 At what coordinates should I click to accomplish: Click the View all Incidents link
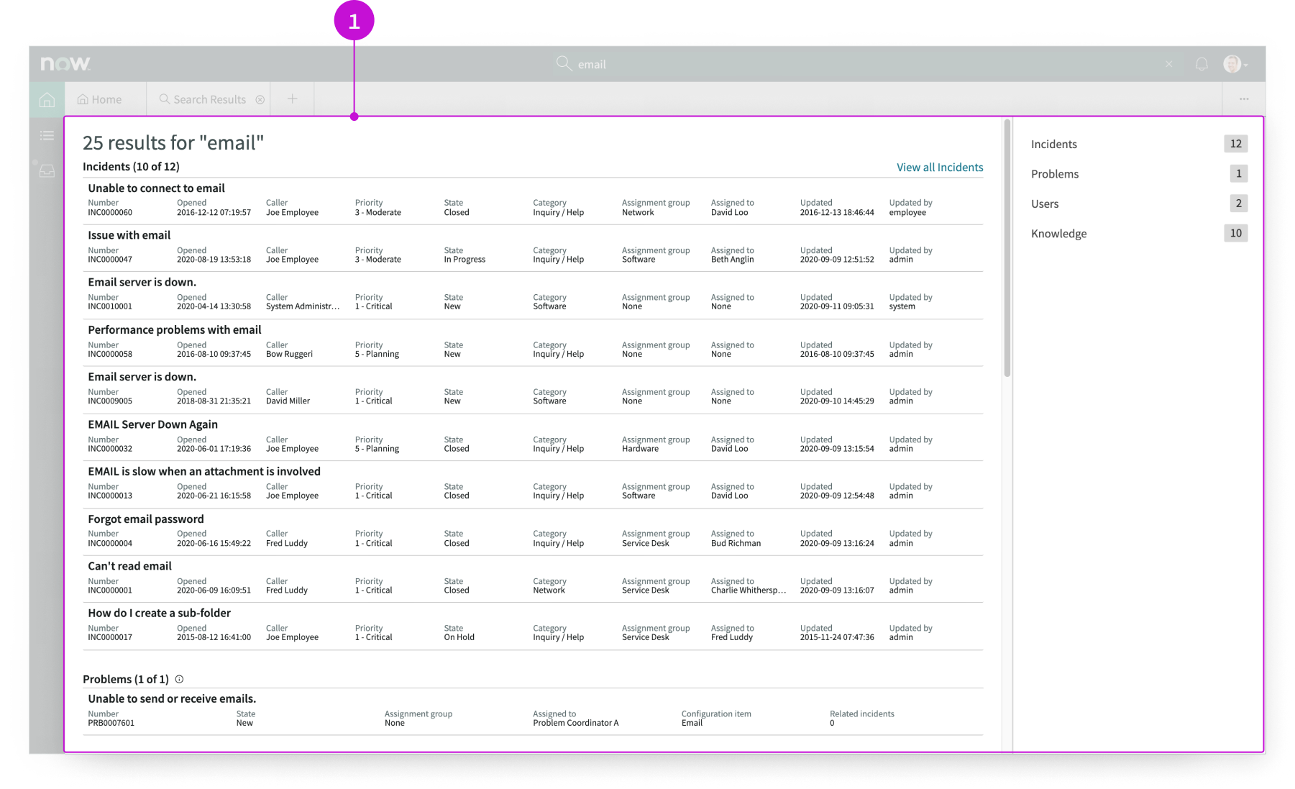click(939, 167)
